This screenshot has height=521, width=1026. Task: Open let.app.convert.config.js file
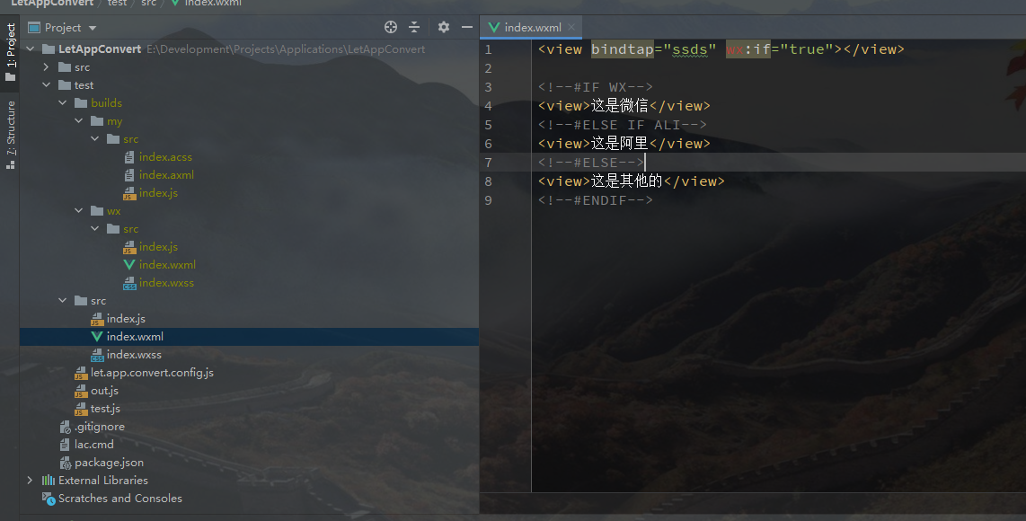tap(151, 373)
